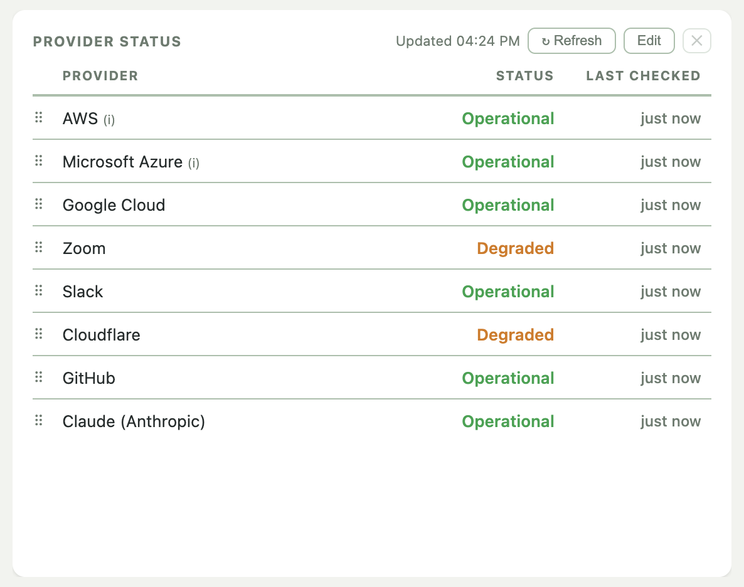Viewport: 744px width, 587px height.
Task: Select the Google Cloud provider name
Action: point(114,205)
